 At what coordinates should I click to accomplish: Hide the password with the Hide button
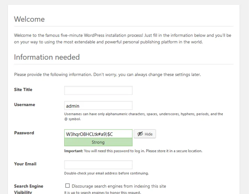[x=145, y=134]
